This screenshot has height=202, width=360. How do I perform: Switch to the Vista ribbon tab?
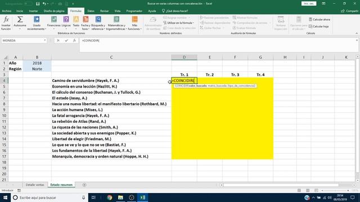click(x=118, y=11)
